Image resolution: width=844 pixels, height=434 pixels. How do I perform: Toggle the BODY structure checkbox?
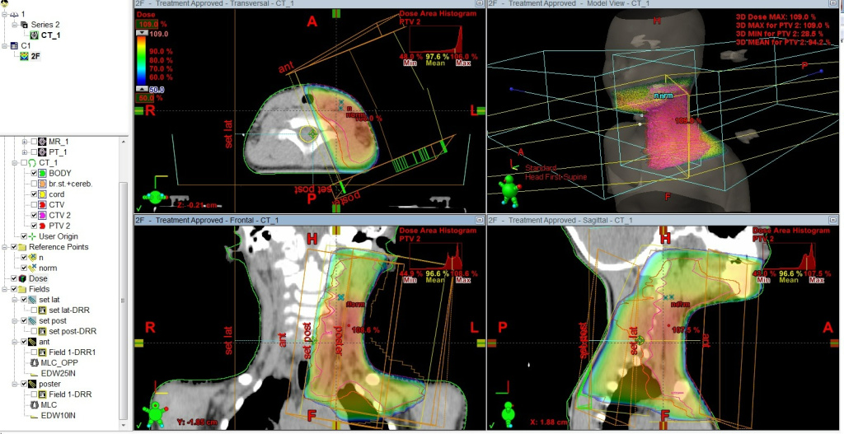click(x=34, y=173)
